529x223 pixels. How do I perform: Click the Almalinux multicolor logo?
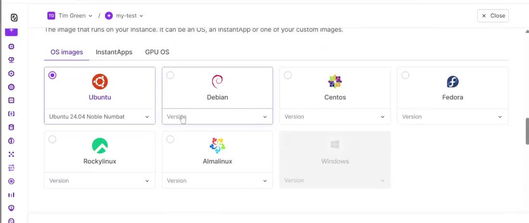coord(217,146)
